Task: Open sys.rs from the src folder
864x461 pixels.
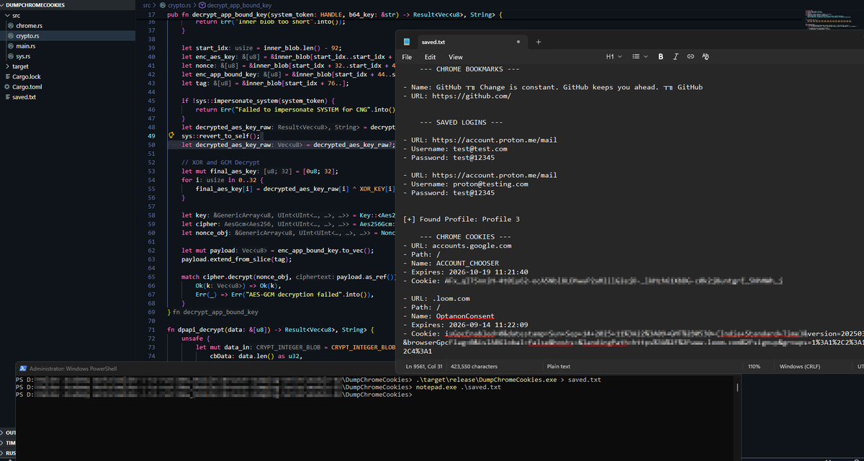Action: [68, 55]
